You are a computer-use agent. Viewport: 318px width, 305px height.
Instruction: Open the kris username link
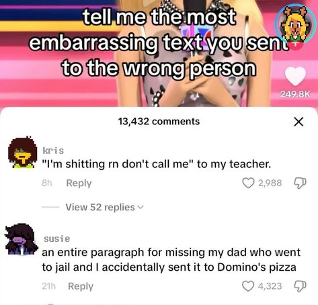[x=53, y=150]
